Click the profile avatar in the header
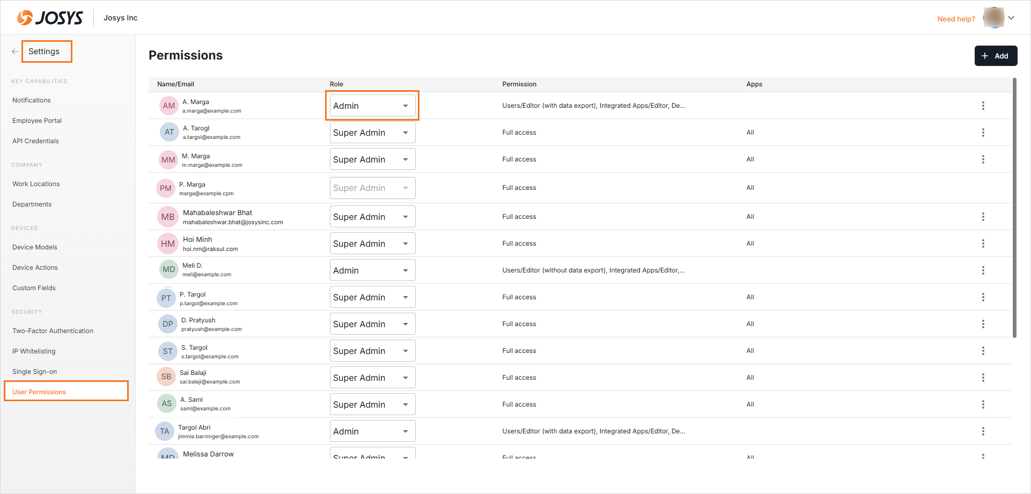Image resolution: width=1031 pixels, height=494 pixels. coord(993,18)
